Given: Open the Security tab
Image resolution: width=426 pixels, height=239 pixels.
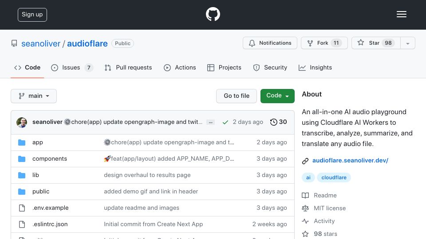Looking at the screenshot, I should click(x=270, y=67).
